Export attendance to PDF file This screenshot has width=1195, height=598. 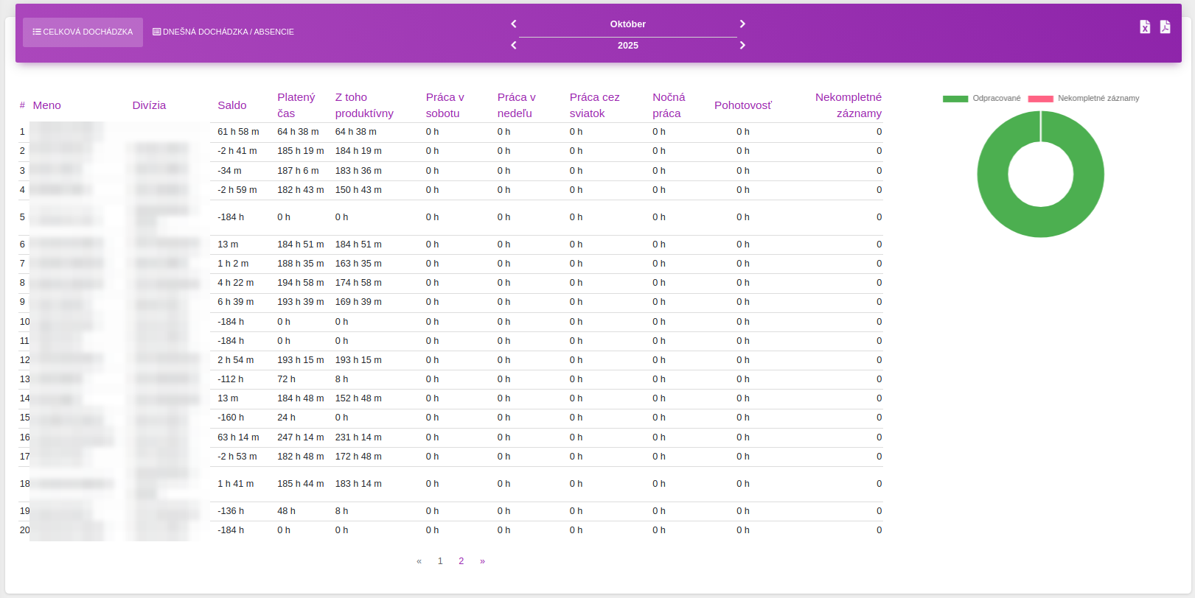click(x=1165, y=27)
